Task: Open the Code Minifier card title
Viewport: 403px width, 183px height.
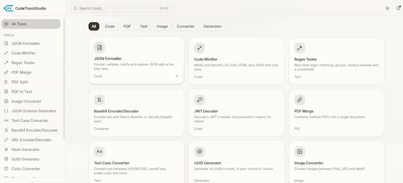Action: point(206,59)
